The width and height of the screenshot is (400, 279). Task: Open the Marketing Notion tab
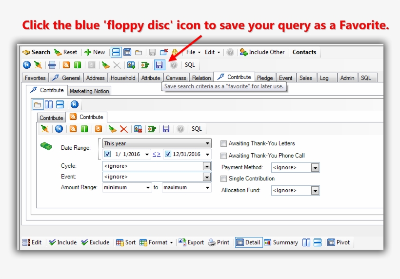point(89,91)
